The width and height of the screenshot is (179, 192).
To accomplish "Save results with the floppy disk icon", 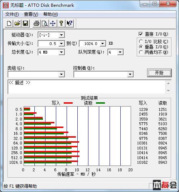I will point(25,23).
